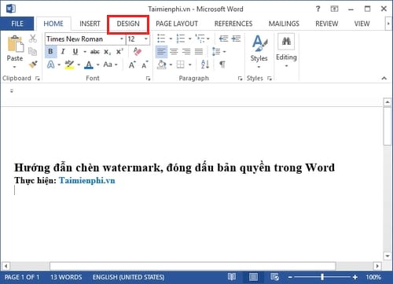Expand highlight color dropdown arrow
The width and height of the screenshot is (393, 284).
click(79, 65)
